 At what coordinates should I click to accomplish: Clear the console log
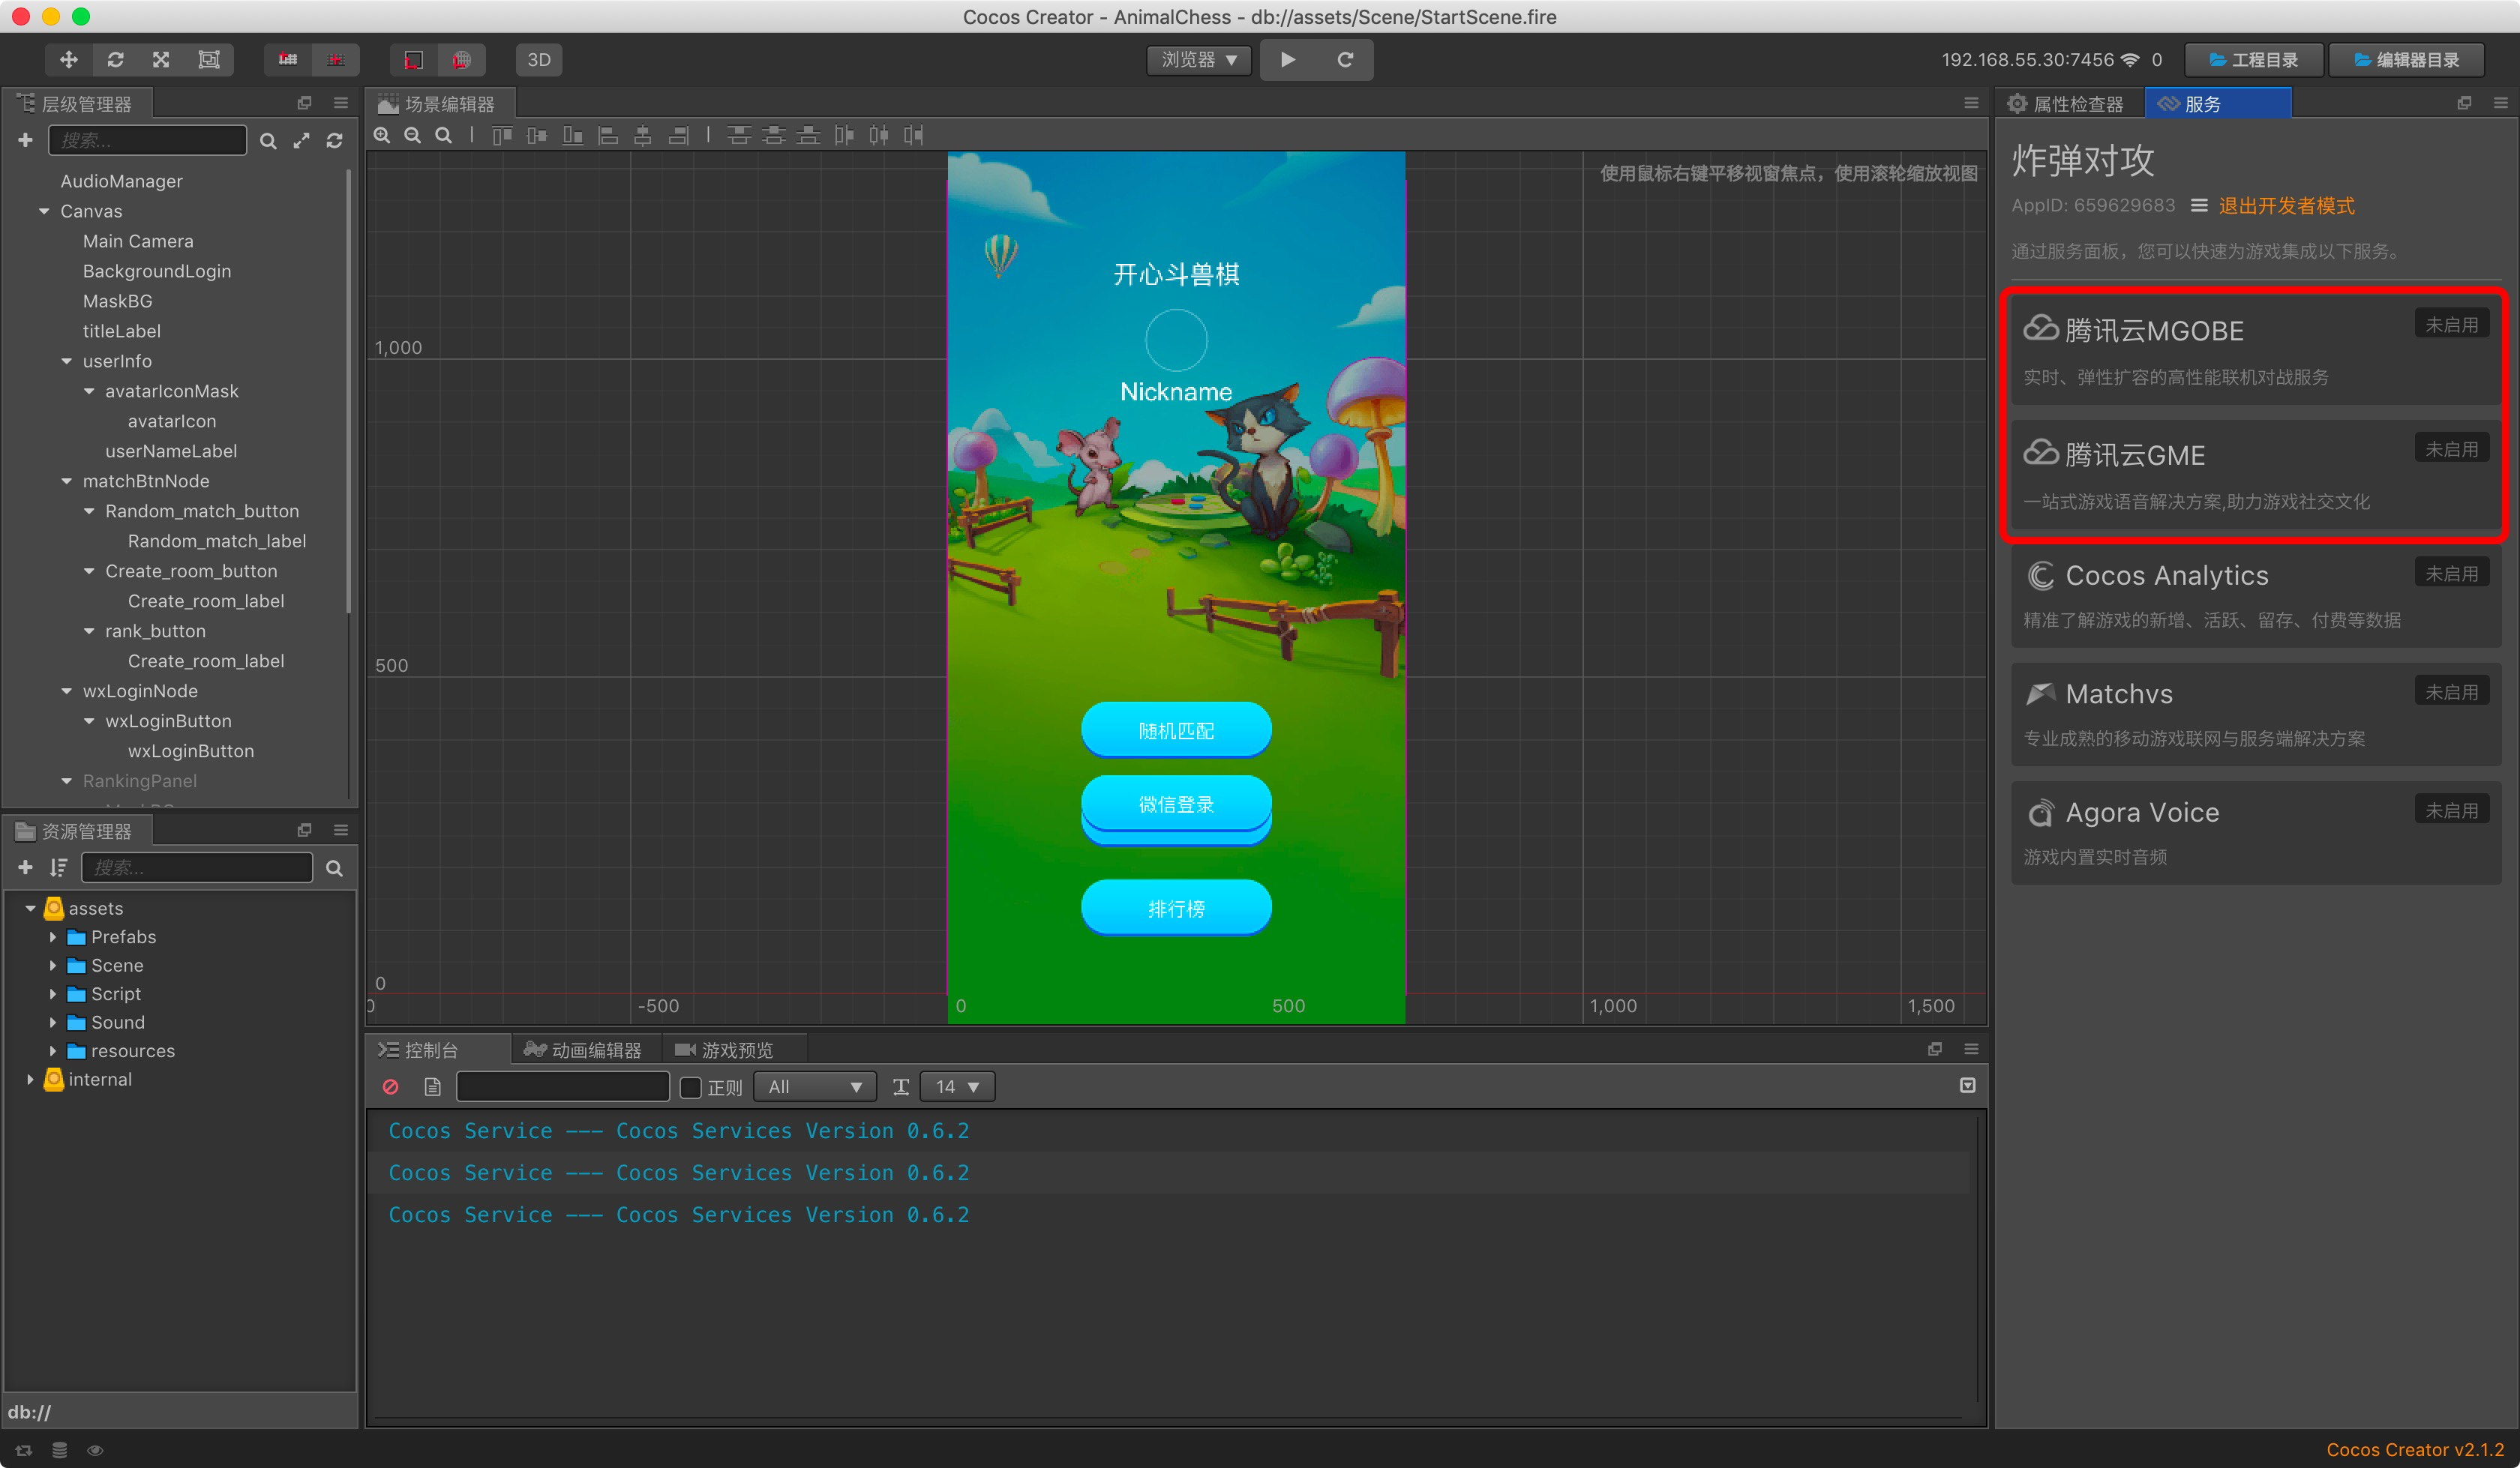[391, 1087]
